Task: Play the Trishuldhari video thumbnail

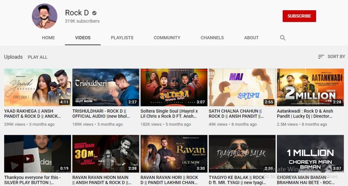Action: [x=106, y=87]
